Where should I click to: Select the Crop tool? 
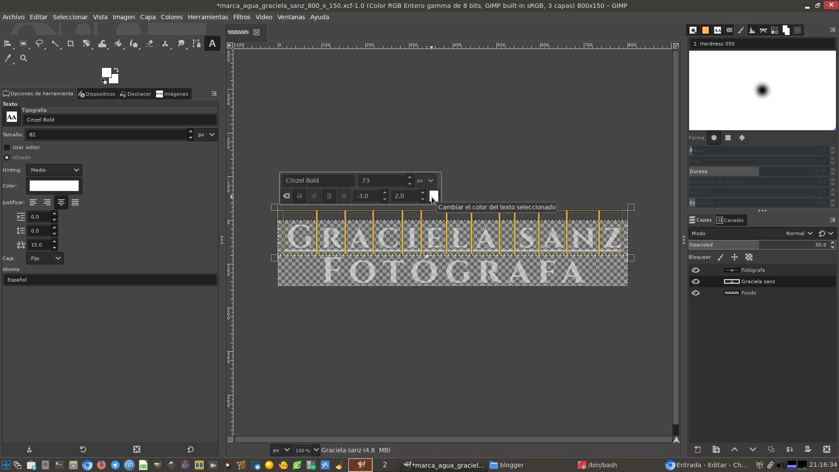(71, 44)
